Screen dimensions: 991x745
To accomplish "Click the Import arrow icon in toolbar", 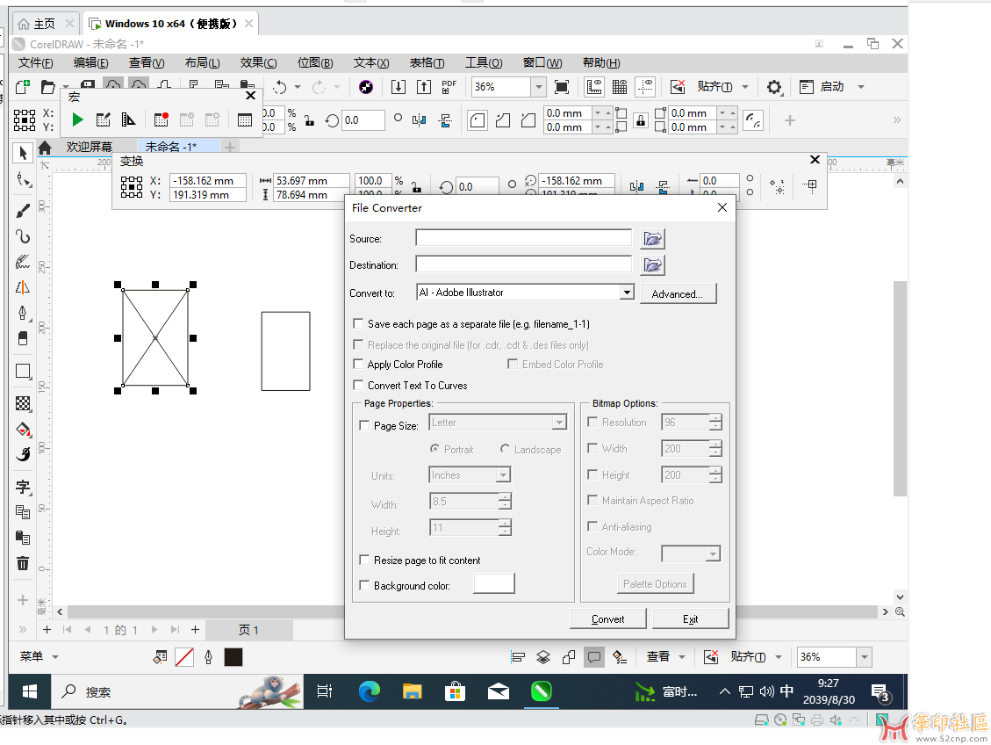I will (399, 87).
